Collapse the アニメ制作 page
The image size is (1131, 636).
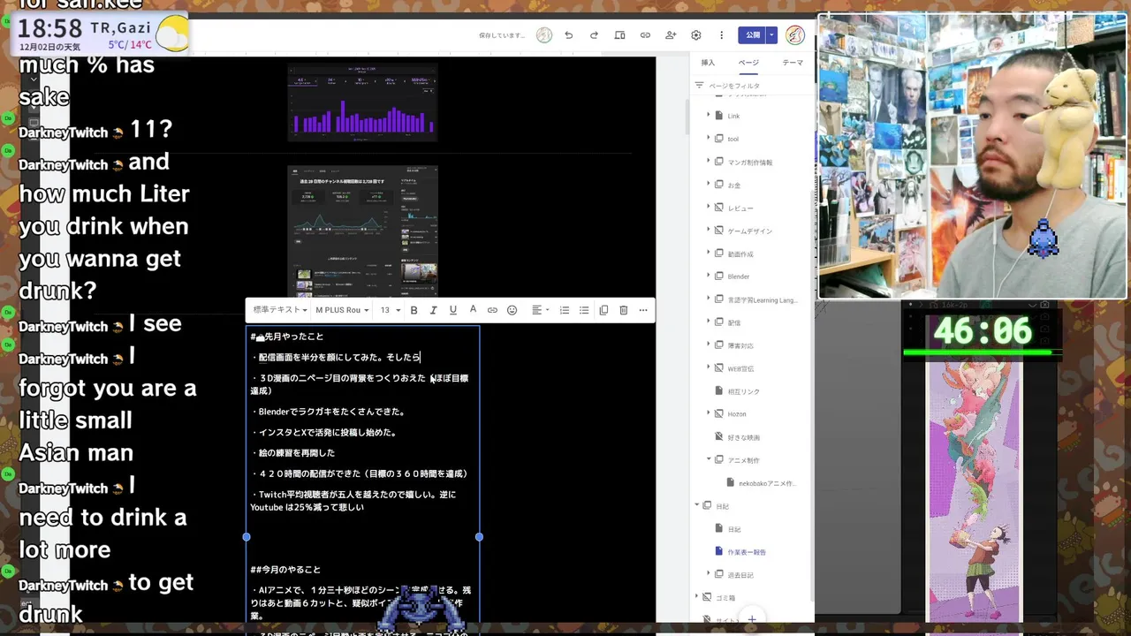click(x=708, y=459)
